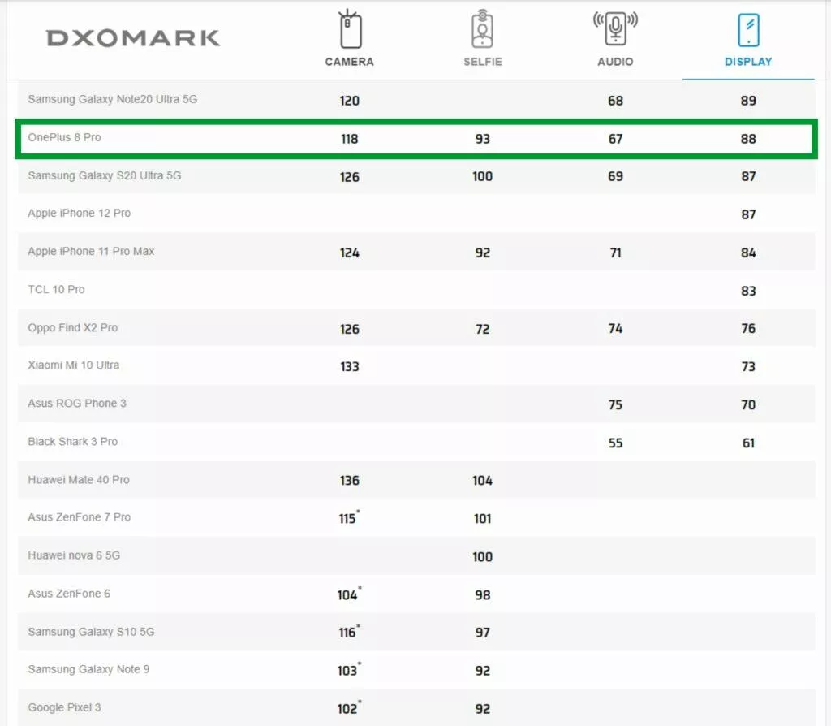Image resolution: width=831 pixels, height=726 pixels.
Task: Open Samsung Galaxy S20 Ultra 5G
Action: (105, 175)
